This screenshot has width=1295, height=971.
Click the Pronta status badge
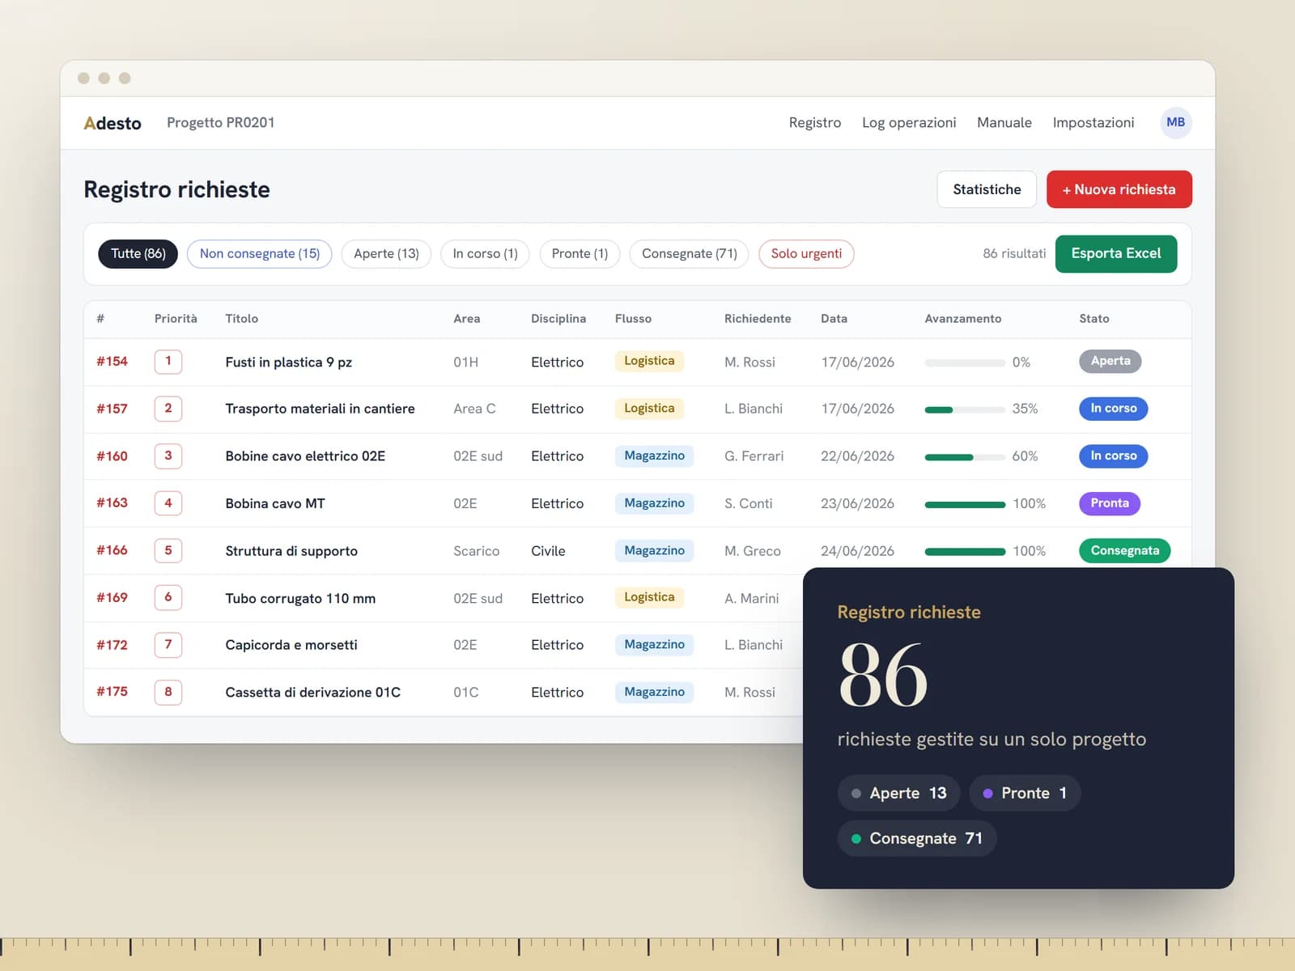1109,503
